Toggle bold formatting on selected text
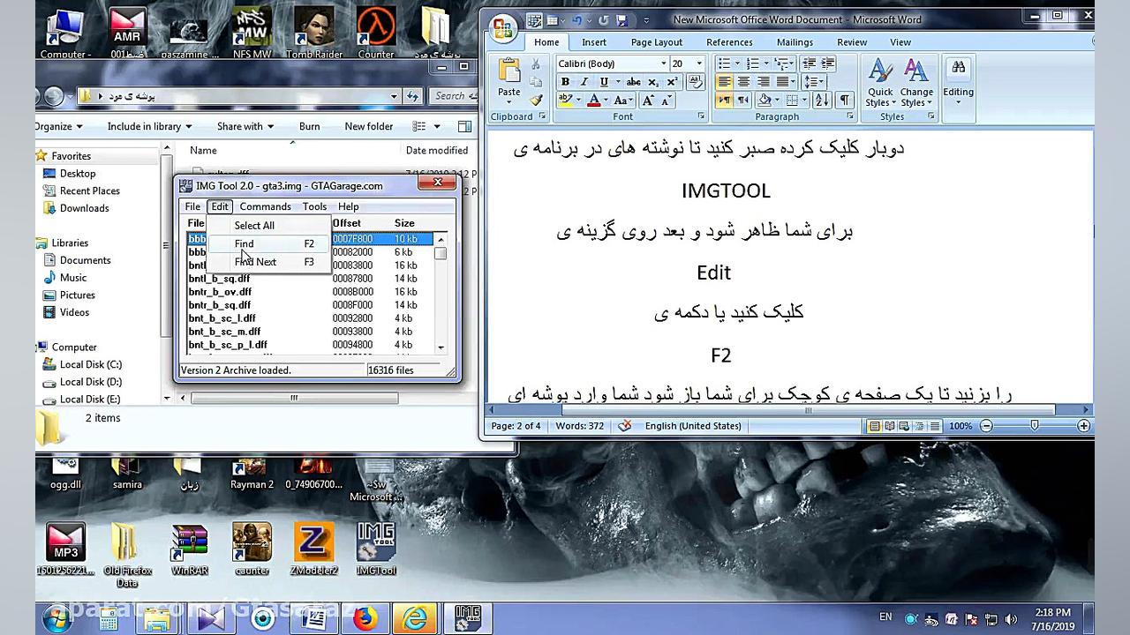The height and width of the screenshot is (635, 1130). [566, 82]
